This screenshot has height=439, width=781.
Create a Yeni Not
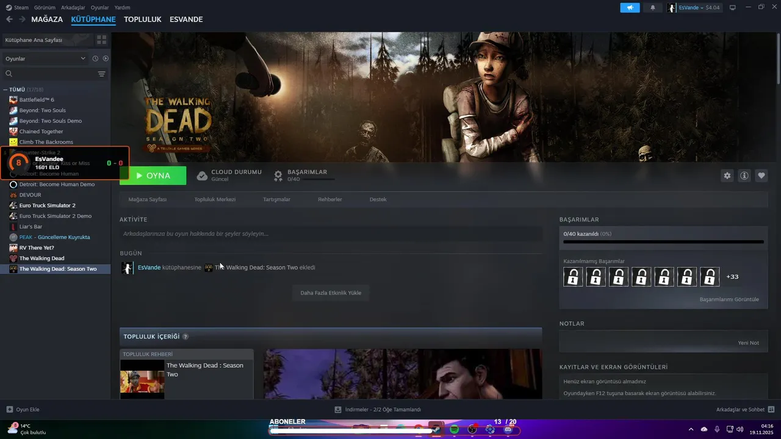(748, 343)
